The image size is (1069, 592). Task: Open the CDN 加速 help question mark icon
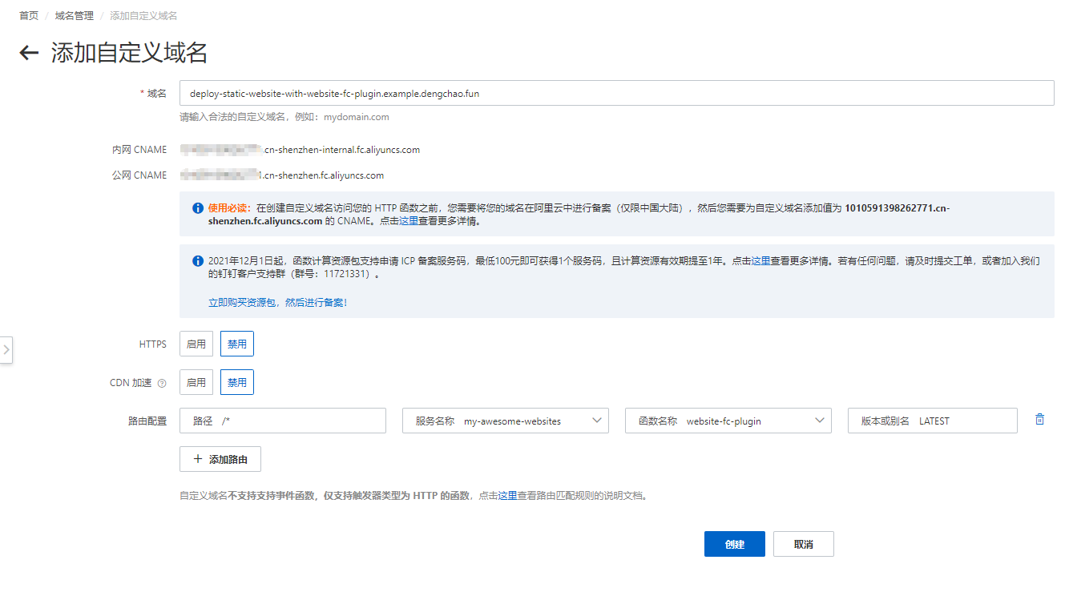click(x=162, y=383)
